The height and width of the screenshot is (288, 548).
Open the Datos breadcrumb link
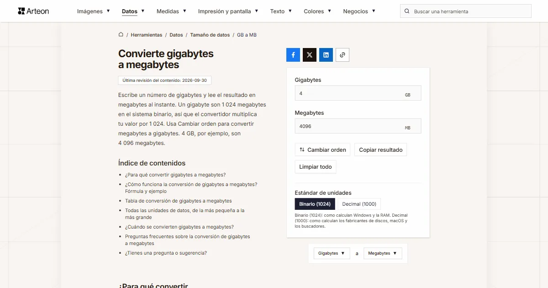point(176,35)
